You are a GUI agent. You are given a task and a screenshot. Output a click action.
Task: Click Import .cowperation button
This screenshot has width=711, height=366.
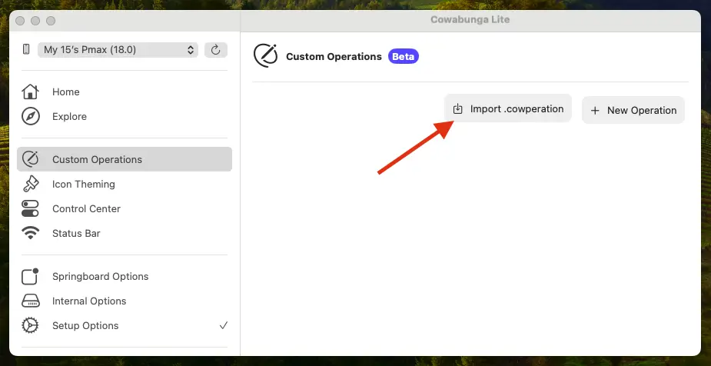pos(508,109)
